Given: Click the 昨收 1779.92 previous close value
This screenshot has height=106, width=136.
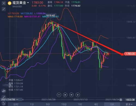Looking at the screenshot, I should (x=72, y=6).
